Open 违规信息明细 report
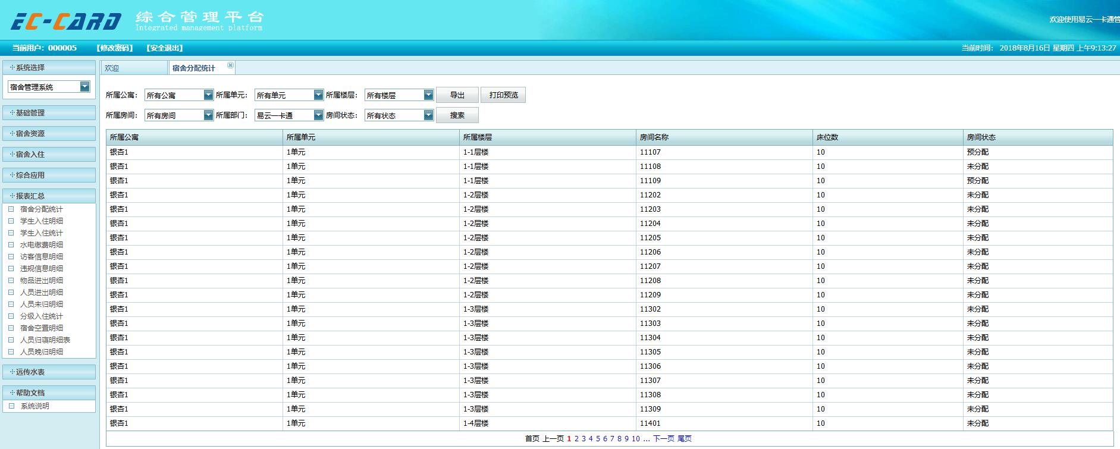 [41, 269]
